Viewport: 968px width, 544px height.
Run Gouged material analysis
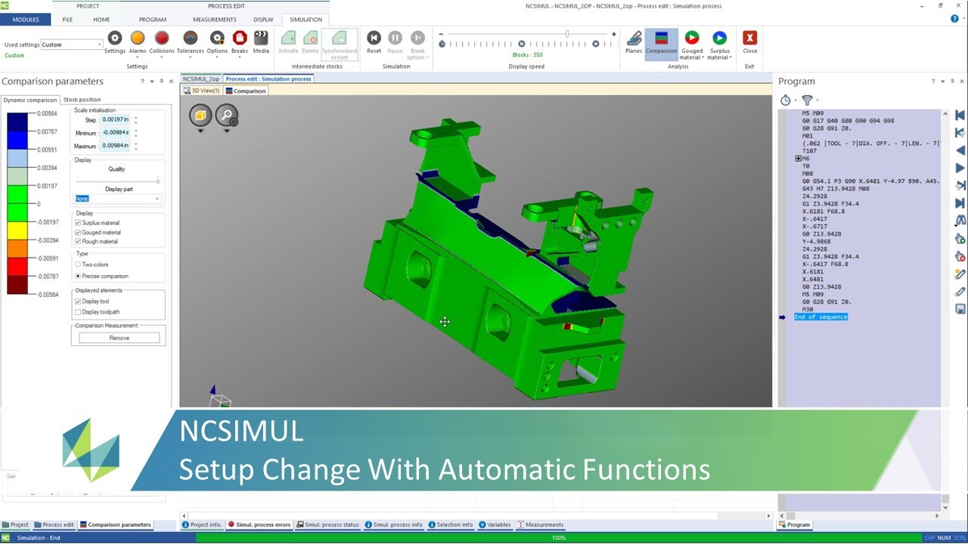(x=692, y=37)
